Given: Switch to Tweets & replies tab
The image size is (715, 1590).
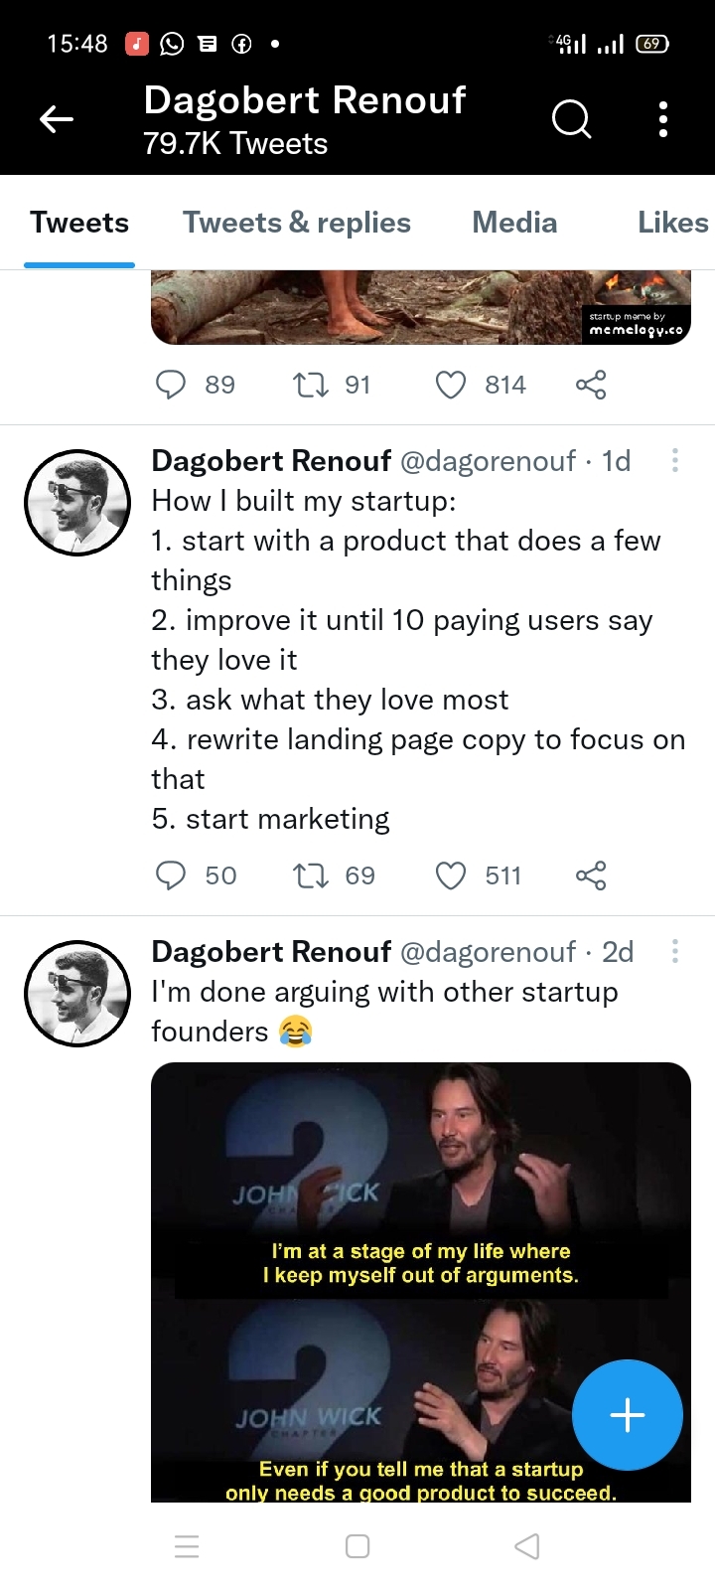Looking at the screenshot, I should click(296, 222).
